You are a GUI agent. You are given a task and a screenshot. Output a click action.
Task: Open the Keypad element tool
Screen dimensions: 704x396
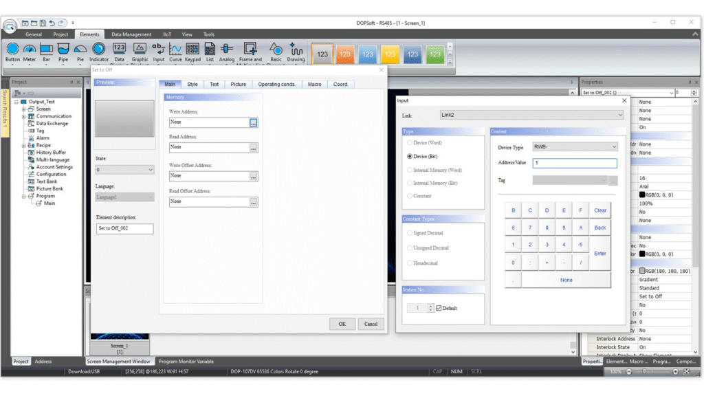coord(193,52)
